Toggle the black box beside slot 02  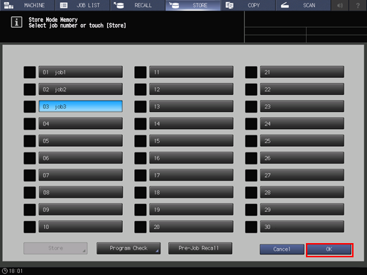(x=30, y=89)
